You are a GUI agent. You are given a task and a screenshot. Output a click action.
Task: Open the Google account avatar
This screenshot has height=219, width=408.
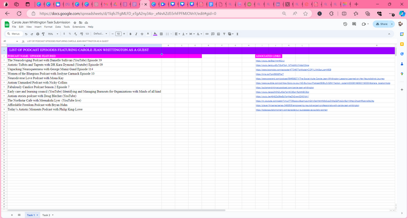tap(401, 24)
